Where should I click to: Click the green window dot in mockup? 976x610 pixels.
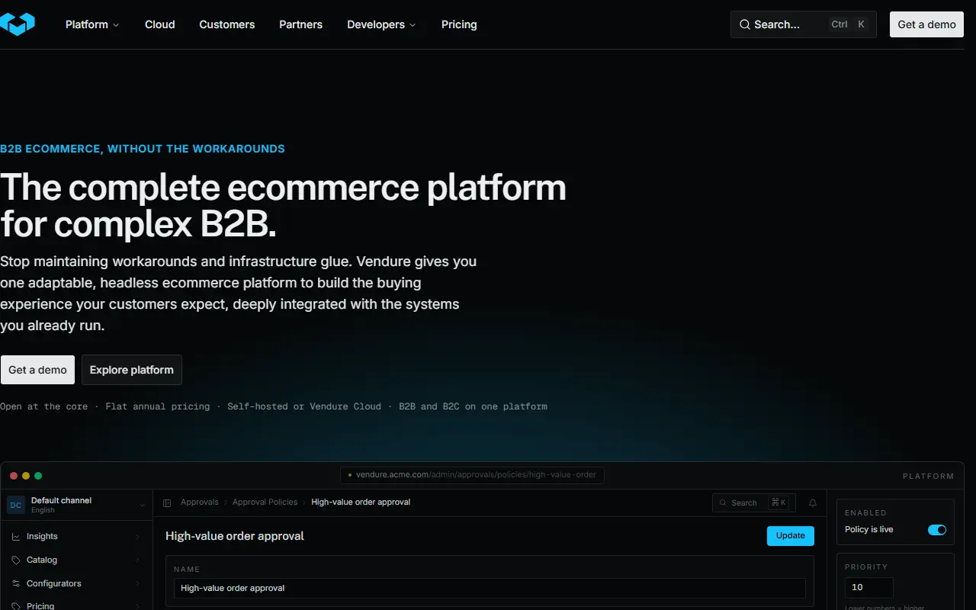click(38, 476)
